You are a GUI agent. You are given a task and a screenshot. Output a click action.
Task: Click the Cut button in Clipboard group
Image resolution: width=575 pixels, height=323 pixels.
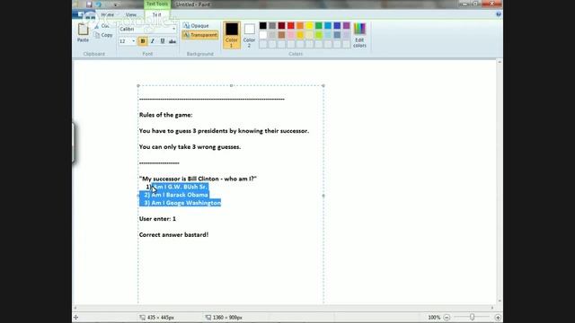click(102, 26)
